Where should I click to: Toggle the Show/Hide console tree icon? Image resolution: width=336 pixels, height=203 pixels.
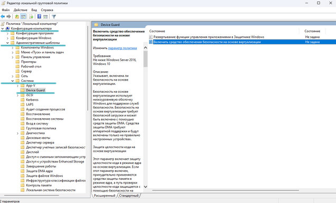[23, 16]
